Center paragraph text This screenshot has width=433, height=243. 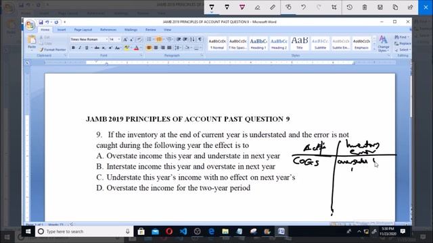coord(156,48)
